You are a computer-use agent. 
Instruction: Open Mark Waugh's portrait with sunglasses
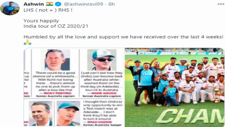tap(102, 60)
